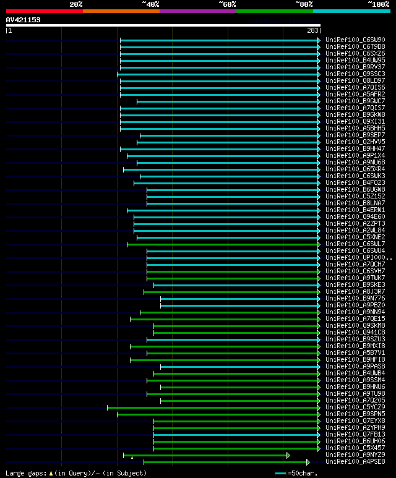Click the UniRef100_A9NYZ9 label
This screenshot has width=396, height=478.
pos(355,455)
